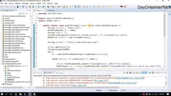Click the Coverage run toolbar icon
171x96 pixels.
click(48, 7)
